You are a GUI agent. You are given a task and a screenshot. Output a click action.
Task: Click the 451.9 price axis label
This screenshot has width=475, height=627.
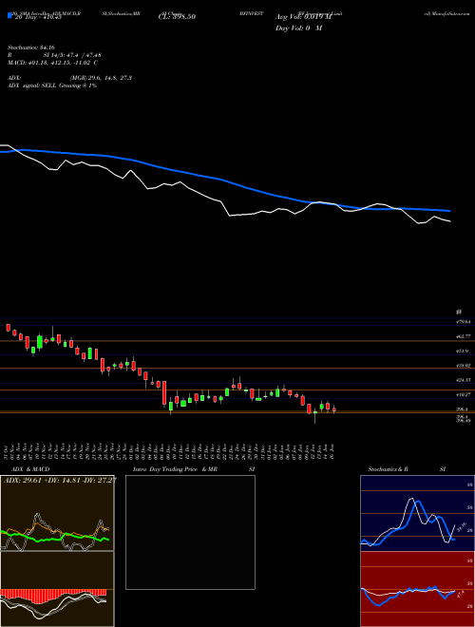tap(463, 351)
